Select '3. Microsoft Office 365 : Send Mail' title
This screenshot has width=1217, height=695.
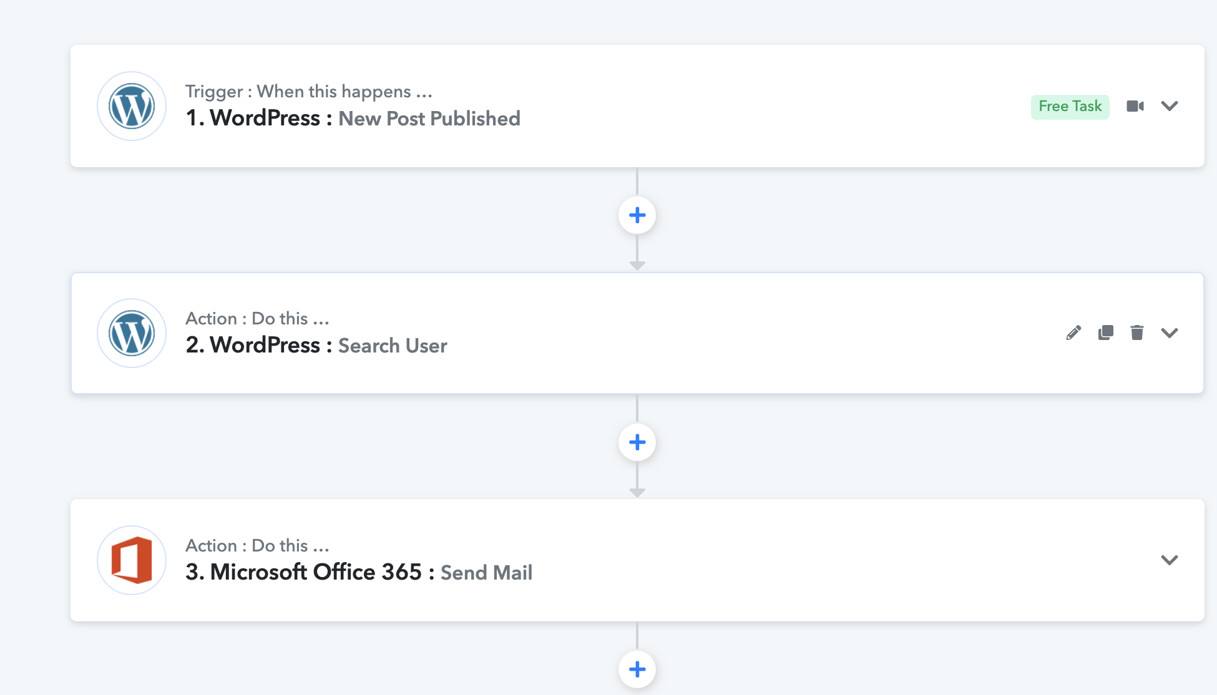point(359,573)
